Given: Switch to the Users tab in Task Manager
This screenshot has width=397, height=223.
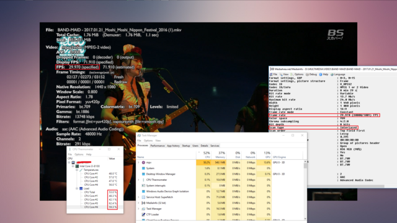Looking at the screenshot, I should click(195, 146).
